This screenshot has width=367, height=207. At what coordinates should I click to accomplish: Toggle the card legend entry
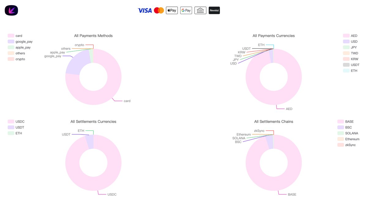[x=15, y=36]
